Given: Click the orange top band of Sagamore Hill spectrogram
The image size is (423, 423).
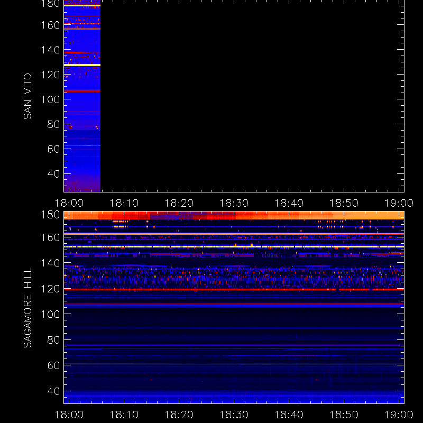Looking at the screenshot, I should point(234,215).
